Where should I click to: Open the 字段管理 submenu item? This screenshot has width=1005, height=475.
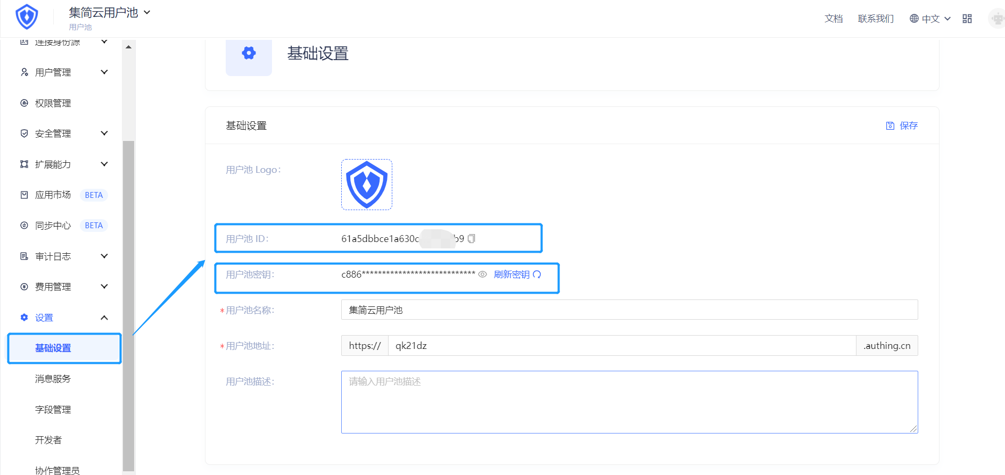click(53, 410)
